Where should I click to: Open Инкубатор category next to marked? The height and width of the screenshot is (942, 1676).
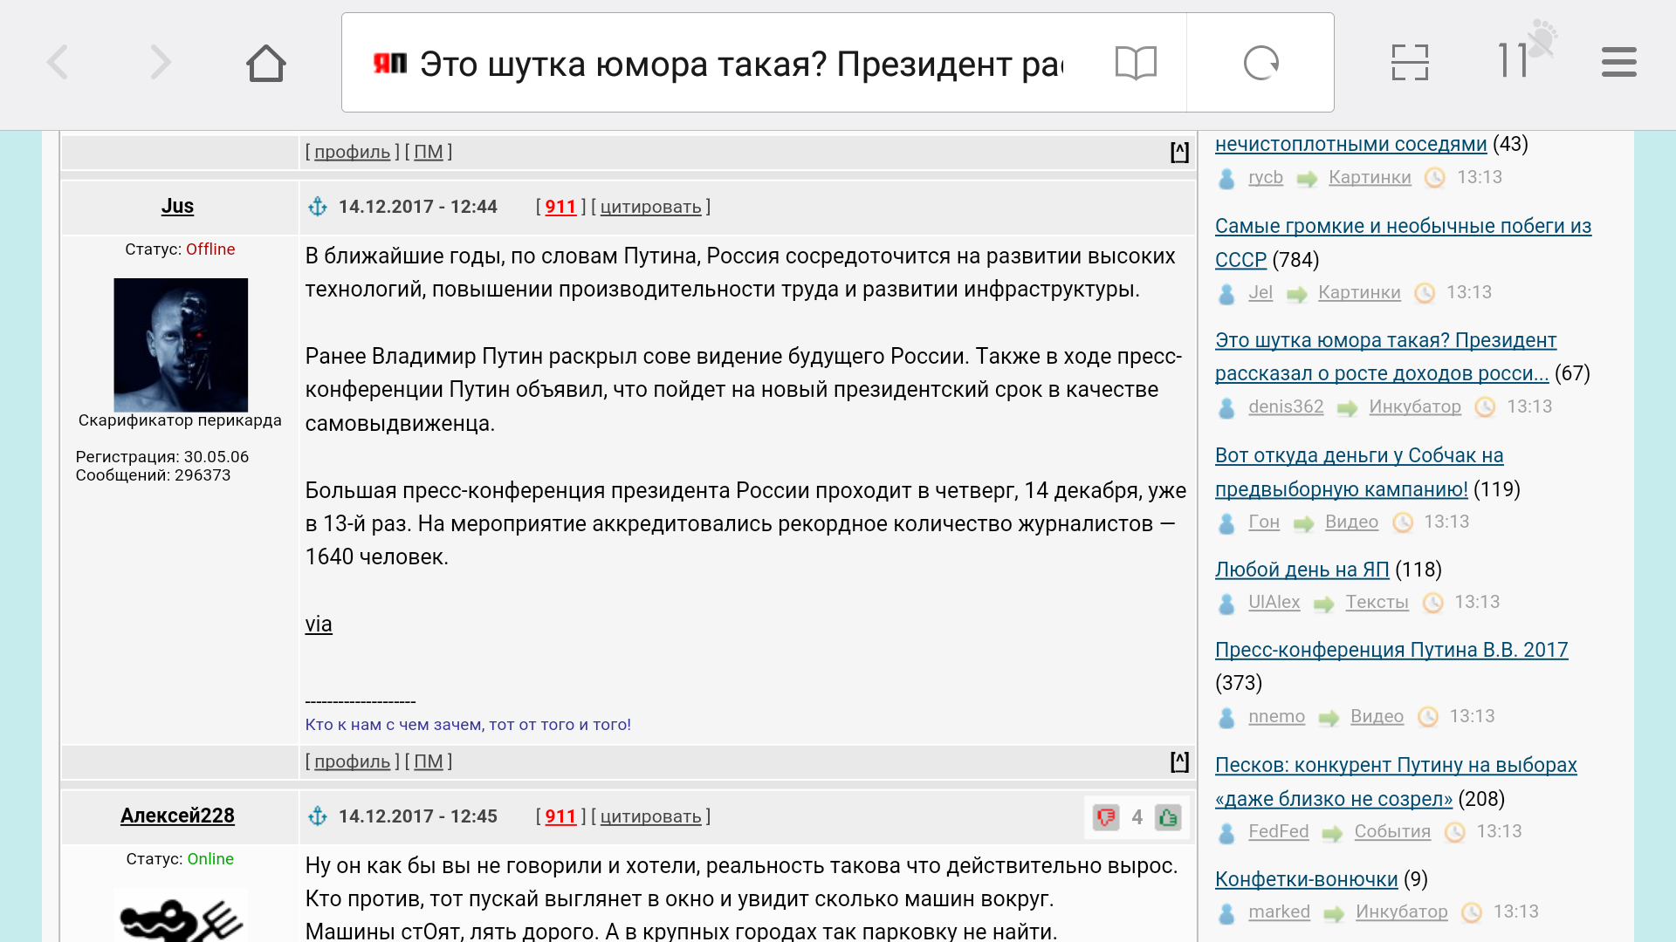1401,911
